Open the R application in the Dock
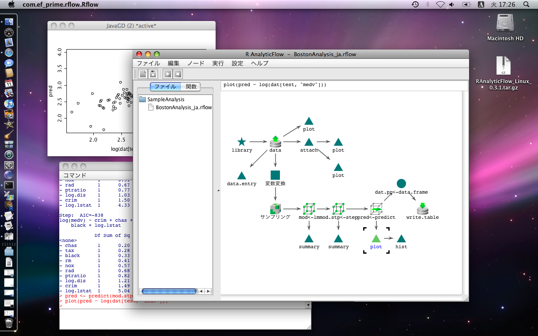This screenshot has width=538, height=336. (x=9, y=206)
